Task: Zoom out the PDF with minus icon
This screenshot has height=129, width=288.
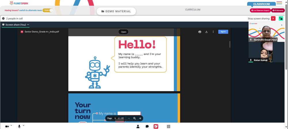Action: click(x=129, y=118)
